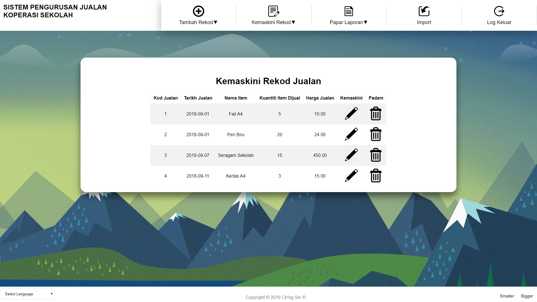Image resolution: width=537 pixels, height=302 pixels.
Task: Click trash icon for Kertas A4 row
Action: point(376,176)
